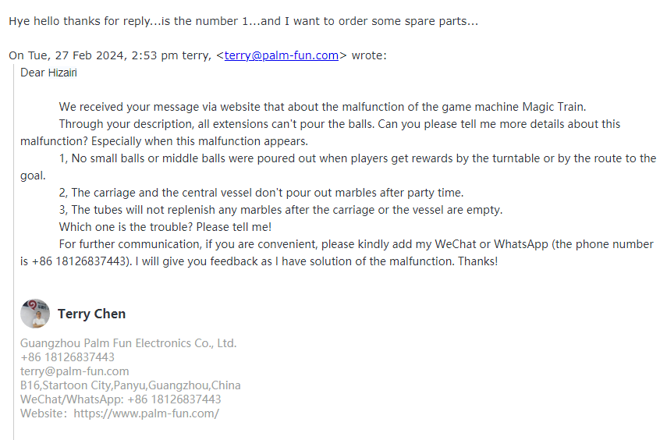Click Guangzhou Palm Fun Electronics company line

point(128,343)
